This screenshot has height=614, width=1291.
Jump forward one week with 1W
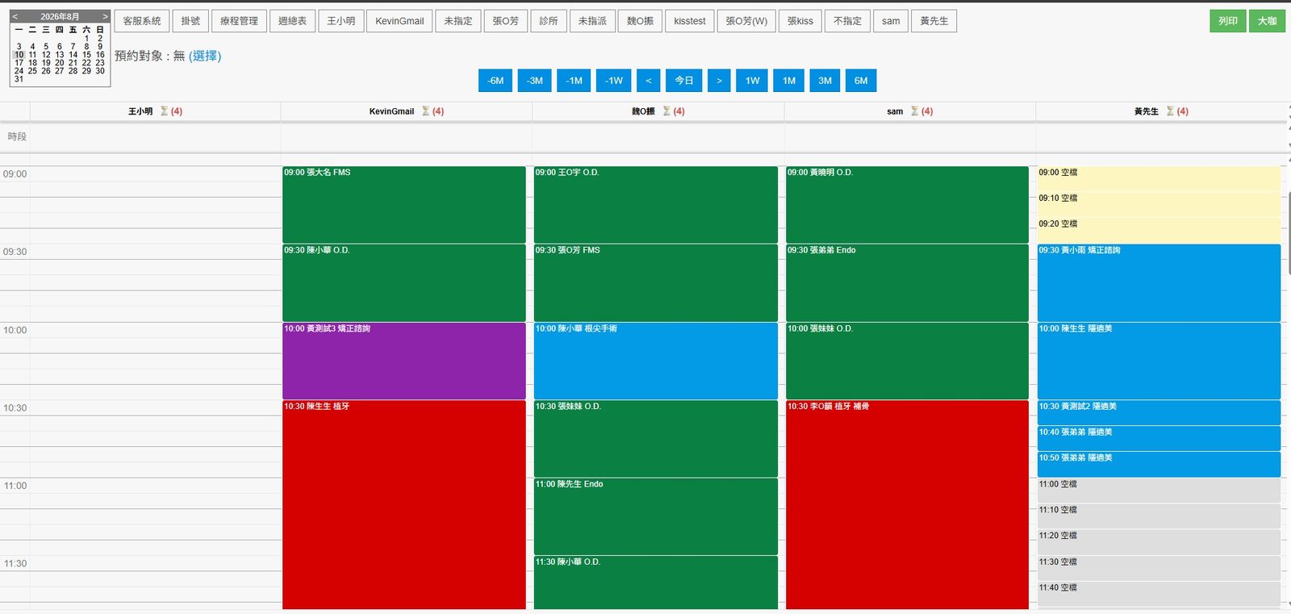point(752,81)
